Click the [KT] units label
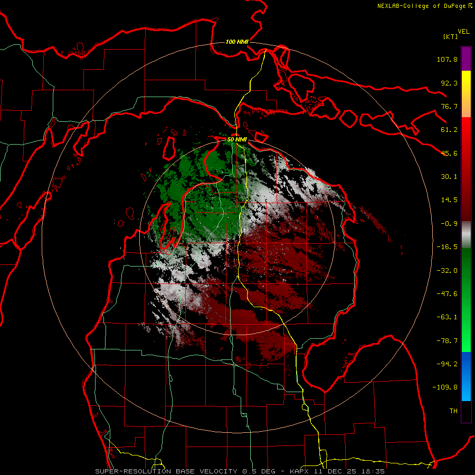The width and height of the screenshot is (475, 475). (450, 36)
